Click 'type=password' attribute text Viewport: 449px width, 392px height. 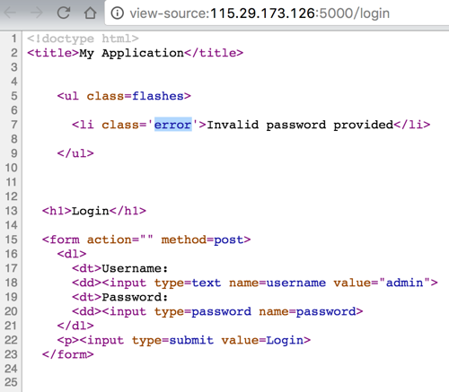coord(203,311)
